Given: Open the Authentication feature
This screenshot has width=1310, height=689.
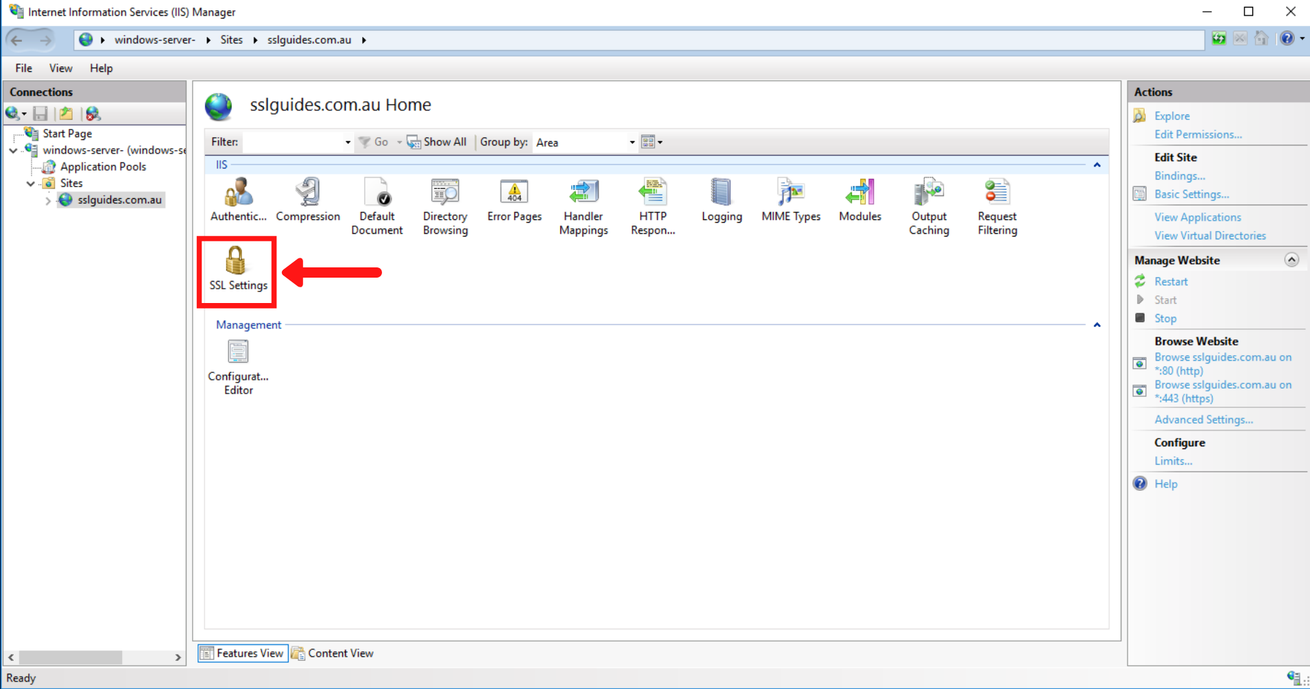Looking at the screenshot, I should (237, 199).
